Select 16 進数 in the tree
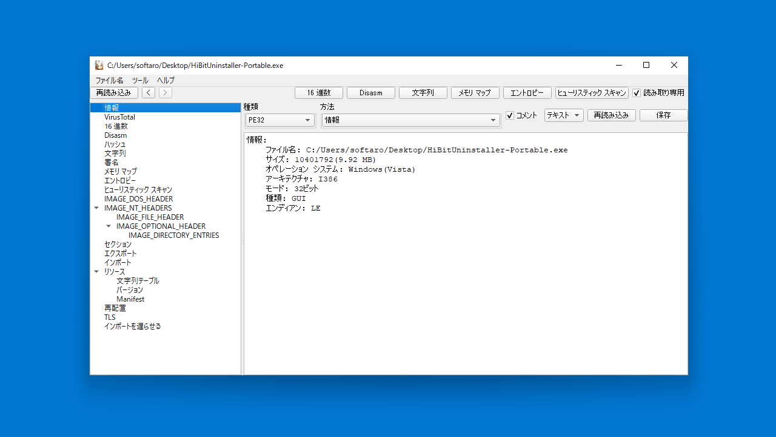776x437 pixels. click(x=116, y=126)
